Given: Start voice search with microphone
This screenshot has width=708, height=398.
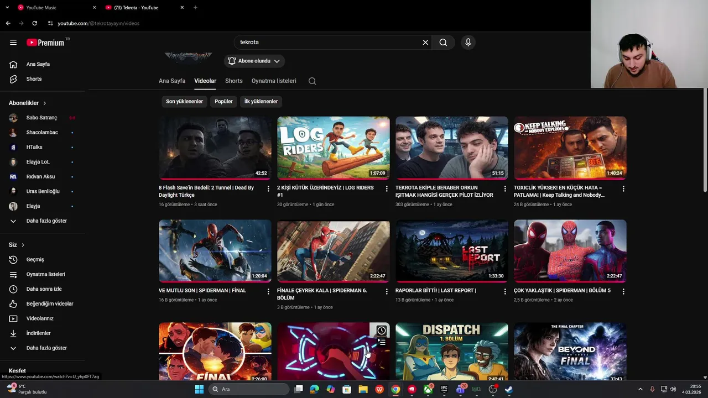Looking at the screenshot, I should pos(468,43).
